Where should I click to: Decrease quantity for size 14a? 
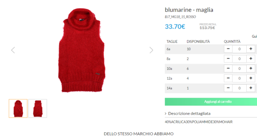click(228, 88)
